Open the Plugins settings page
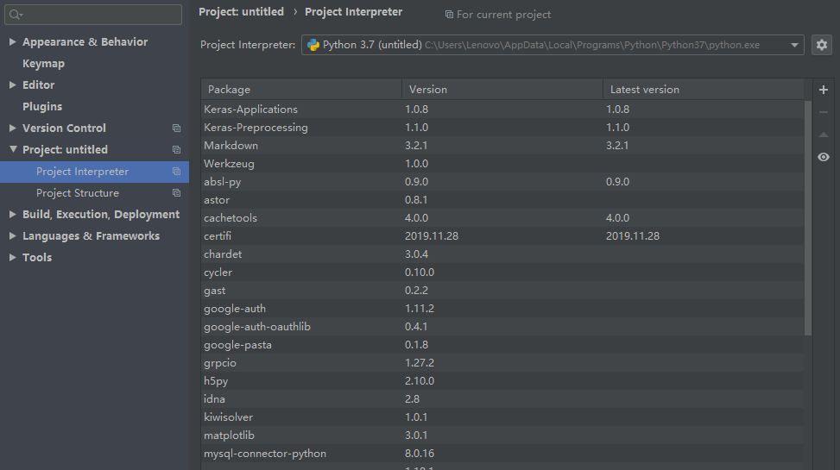Image resolution: width=840 pixels, height=470 pixels. click(42, 107)
